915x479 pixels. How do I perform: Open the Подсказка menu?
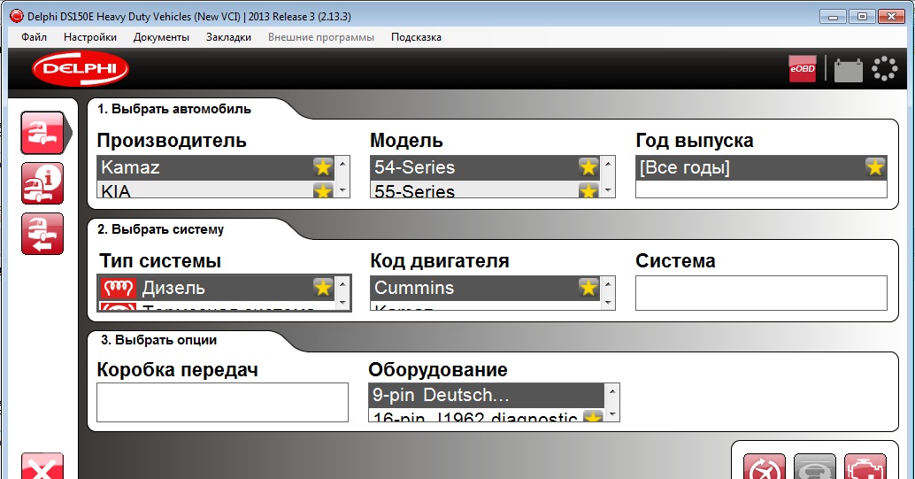416,37
